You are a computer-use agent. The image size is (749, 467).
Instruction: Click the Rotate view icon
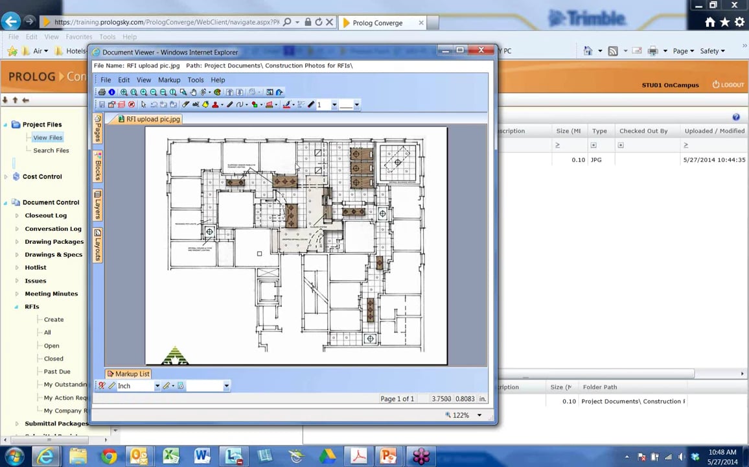203,92
